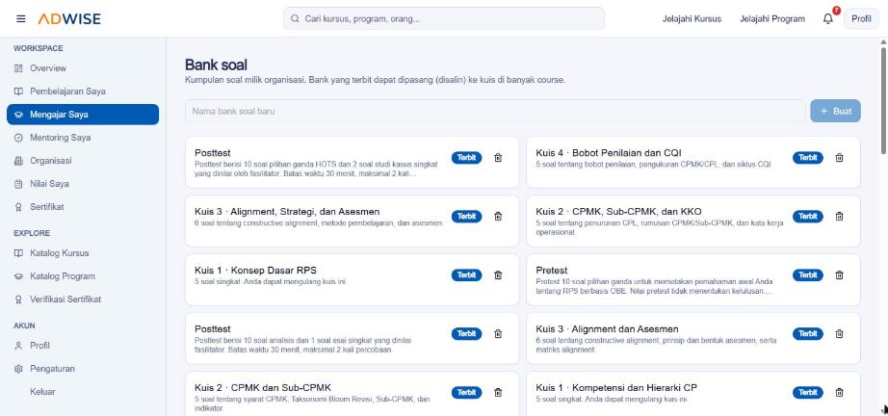This screenshot has width=888, height=416.
Task: Click the page vertical scrollbar
Action: [883, 102]
